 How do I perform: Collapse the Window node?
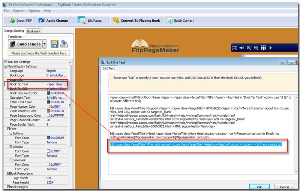click(x=11, y=147)
